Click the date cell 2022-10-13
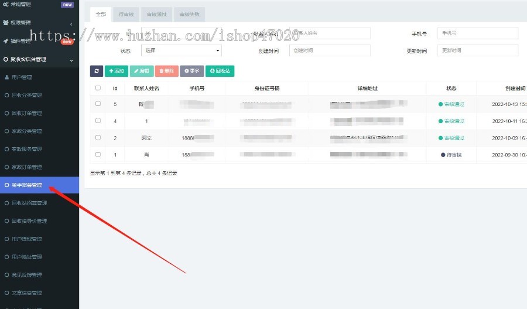 pos(509,104)
